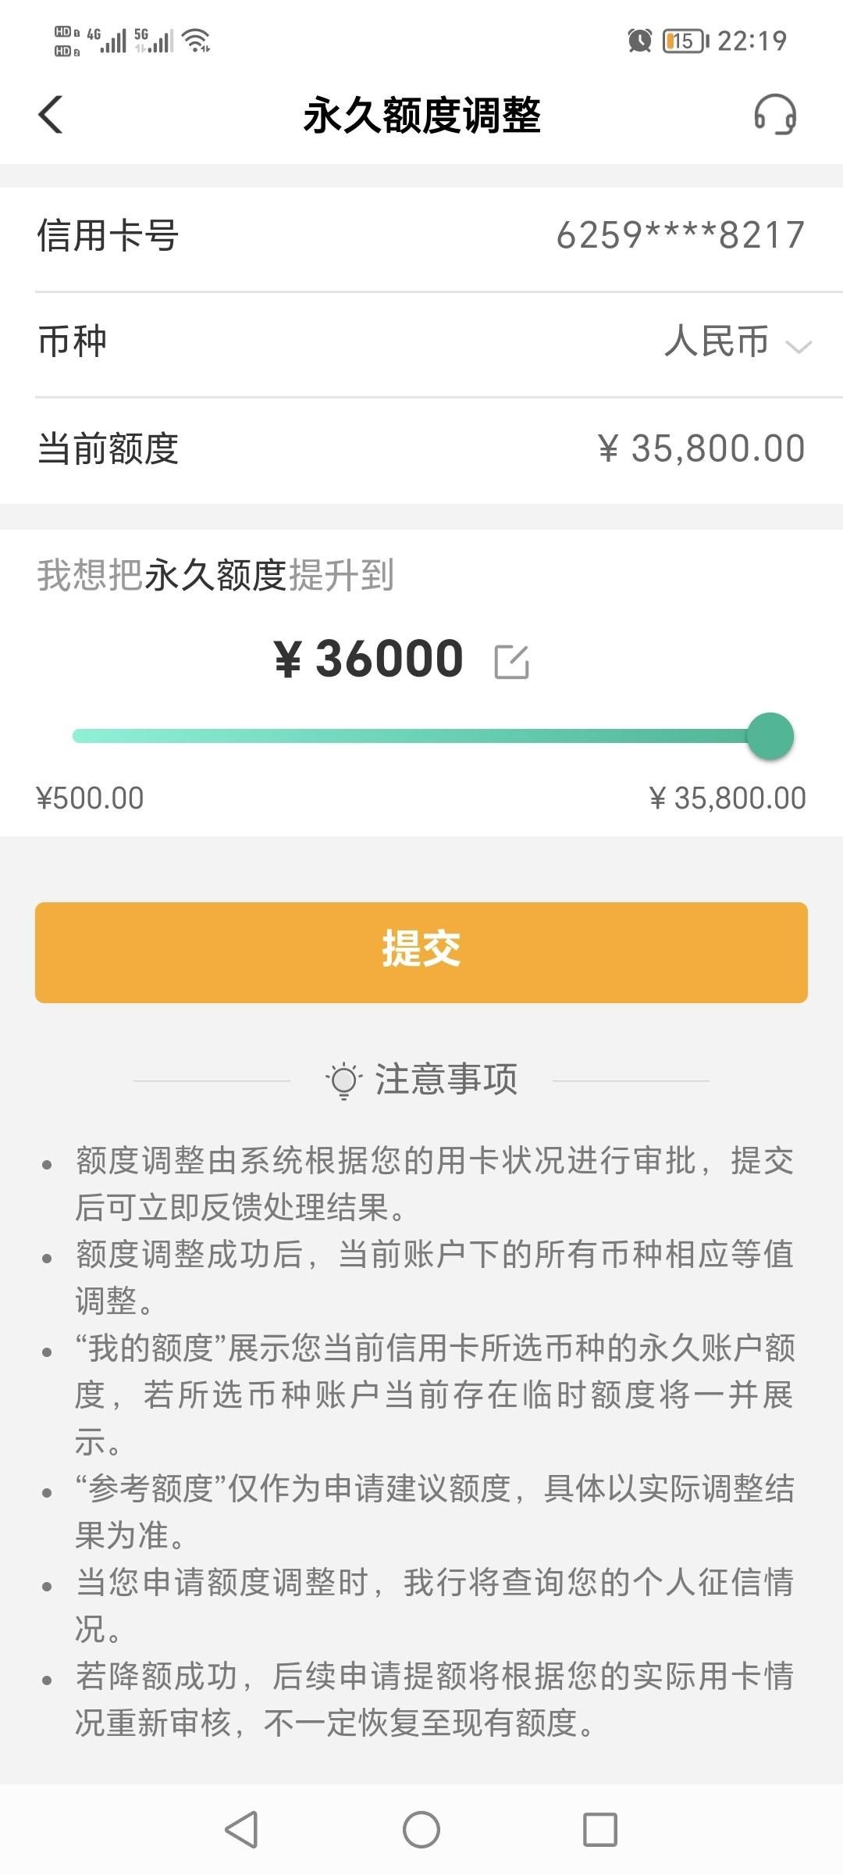Tap the ¥500.00 minimum label
The height and width of the screenshot is (1875, 843).
tap(90, 798)
